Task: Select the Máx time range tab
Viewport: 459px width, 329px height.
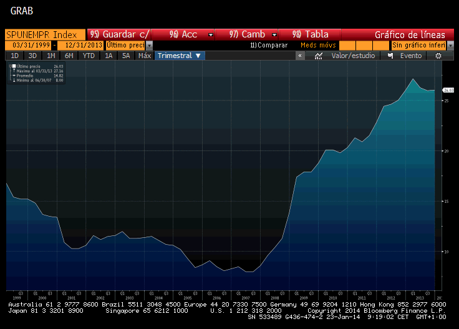Action: click(x=144, y=56)
